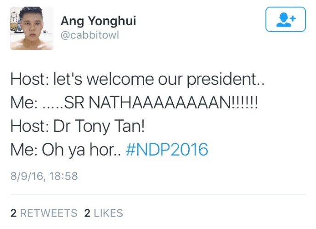This screenshot has height=229, width=316.
Task: Click the person silhouette in follow button
Action: pos(283,20)
